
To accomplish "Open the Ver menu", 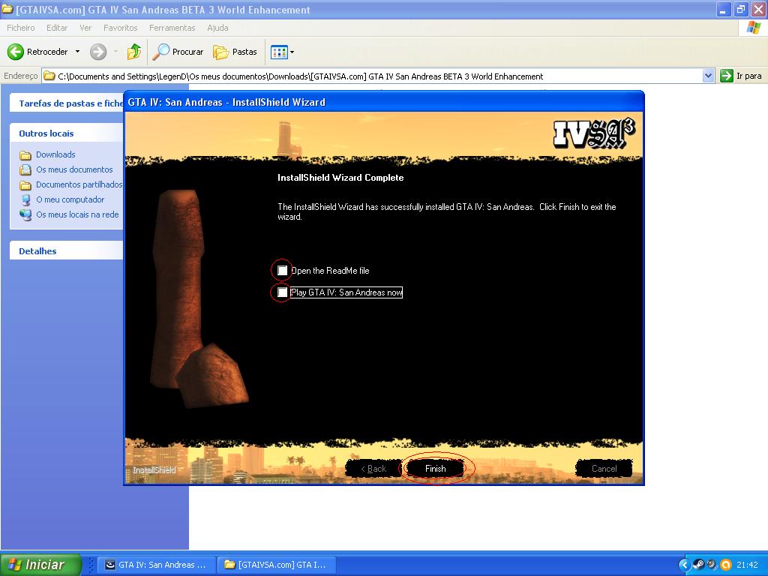I will (x=85, y=28).
